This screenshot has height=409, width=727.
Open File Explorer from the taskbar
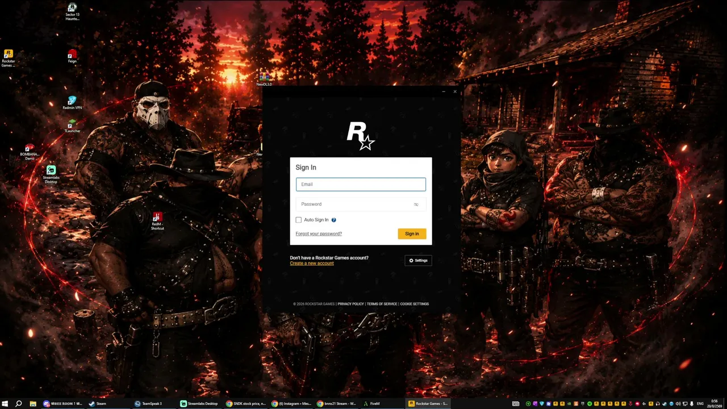(33, 404)
